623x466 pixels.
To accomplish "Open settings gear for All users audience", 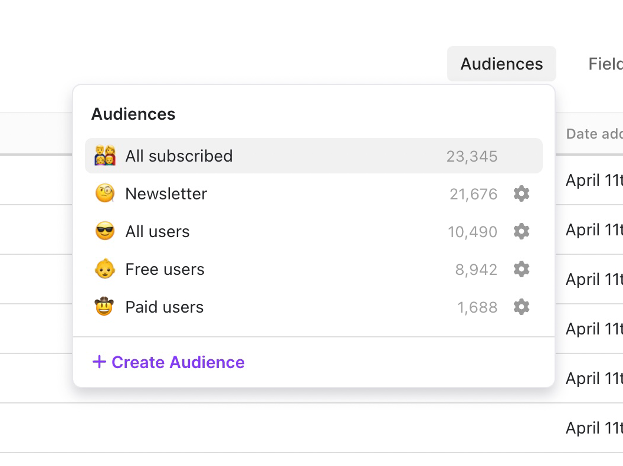I will point(521,231).
